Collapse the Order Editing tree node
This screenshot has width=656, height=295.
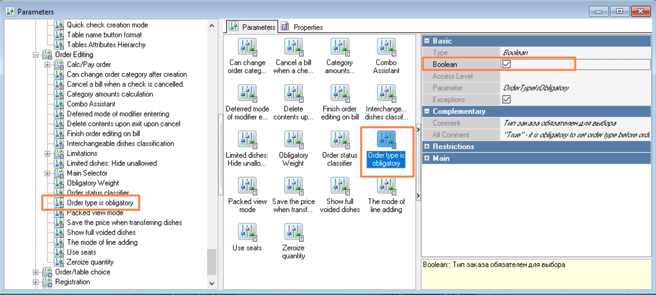36,55
